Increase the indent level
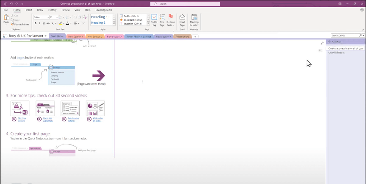Viewport: 366px width, 184px height. pyautogui.click(x=80, y=17)
